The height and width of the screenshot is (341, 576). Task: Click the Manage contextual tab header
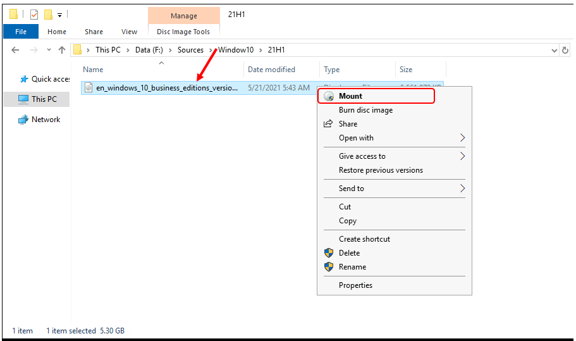coord(184,16)
